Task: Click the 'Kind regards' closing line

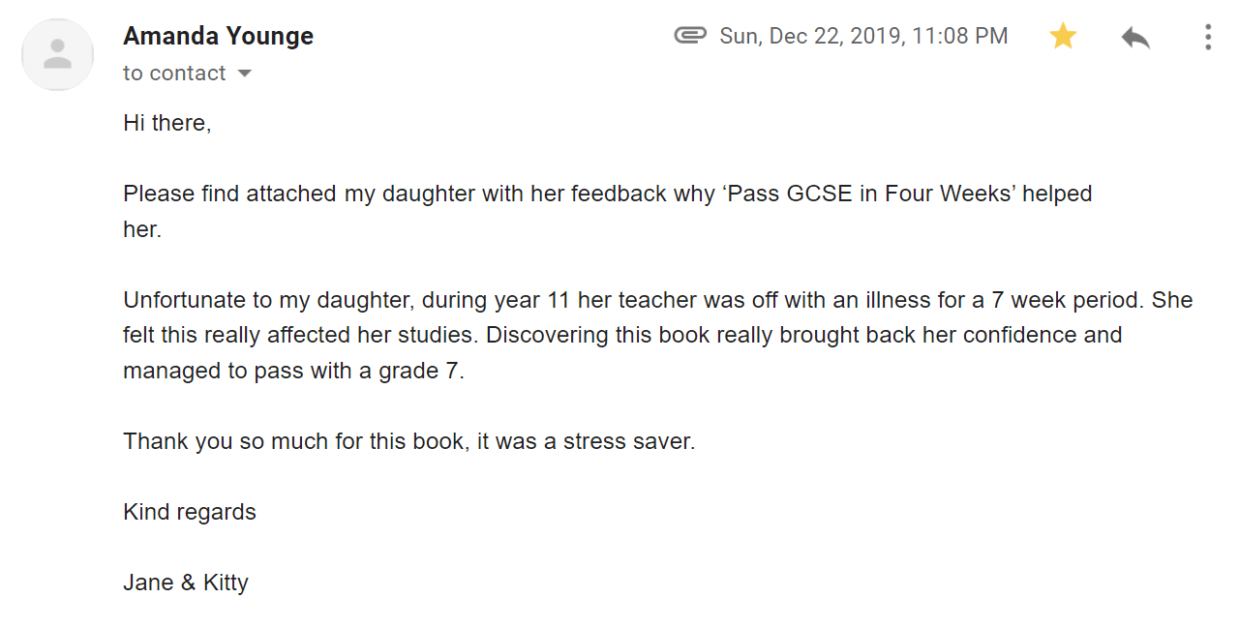Action: point(190,512)
